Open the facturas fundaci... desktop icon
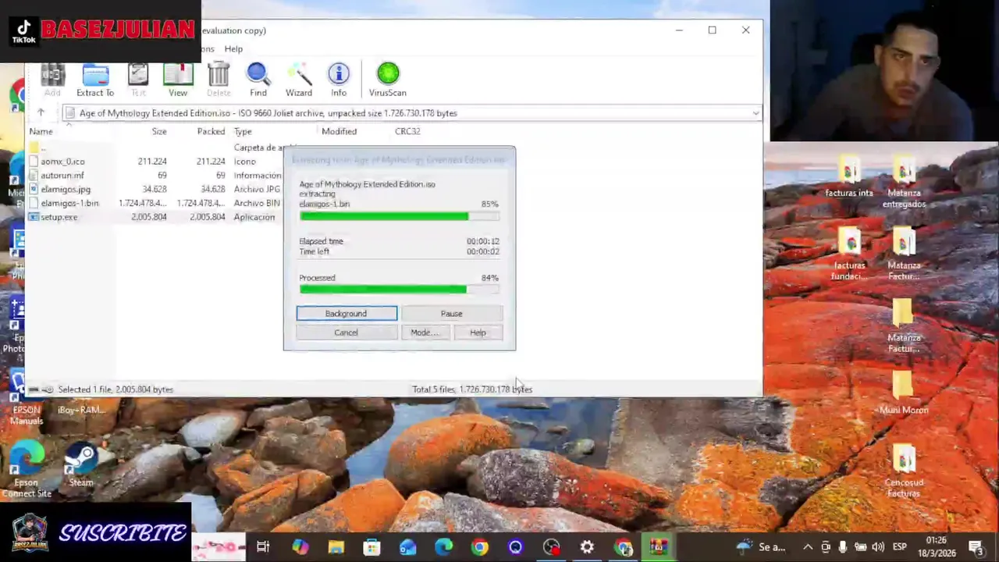This screenshot has height=562, width=999. 849,254
